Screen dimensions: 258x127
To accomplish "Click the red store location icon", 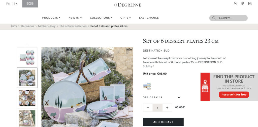I will coord(205,87).
